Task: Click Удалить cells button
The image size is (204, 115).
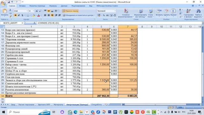Action: [166, 12]
